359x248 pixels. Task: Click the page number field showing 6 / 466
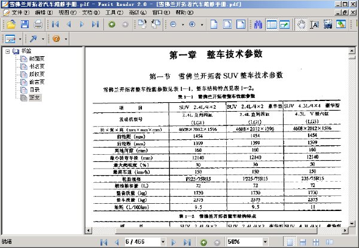pos(142,241)
